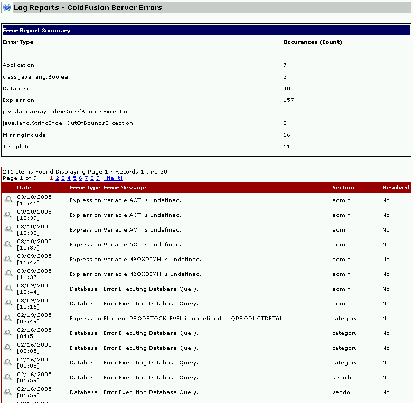Go to page 2 of results
This screenshot has height=403, width=413.
57,178
